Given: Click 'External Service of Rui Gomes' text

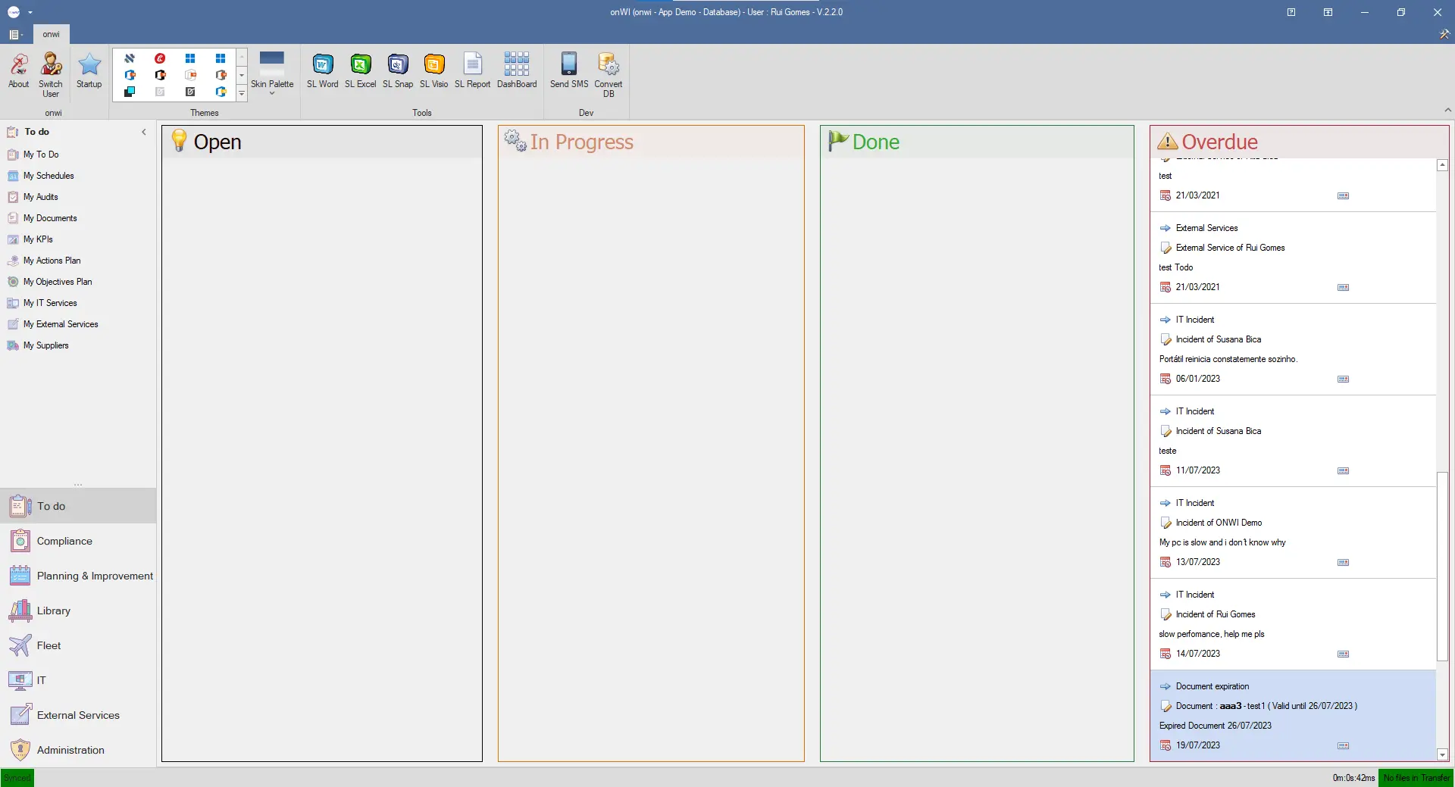Looking at the screenshot, I should pos(1230,248).
